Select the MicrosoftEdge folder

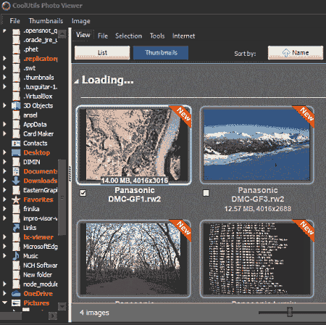(x=41, y=247)
